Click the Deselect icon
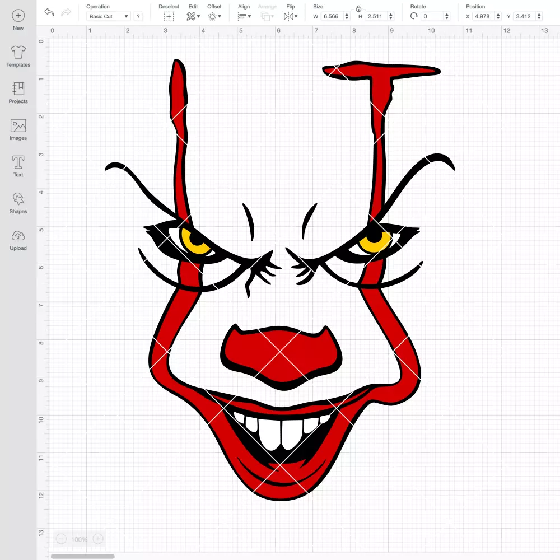The height and width of the screenshot is (560, 560). coord(169,16)
